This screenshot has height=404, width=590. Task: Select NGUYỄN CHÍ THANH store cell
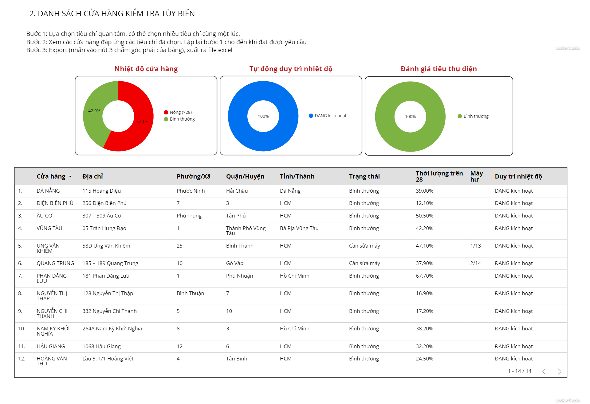point(52,314)
